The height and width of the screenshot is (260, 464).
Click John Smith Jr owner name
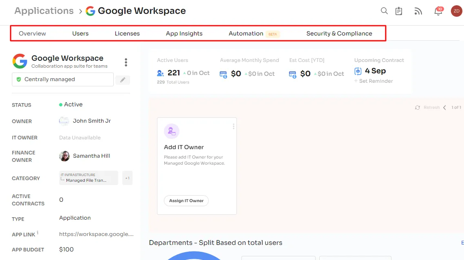[92, 121]
